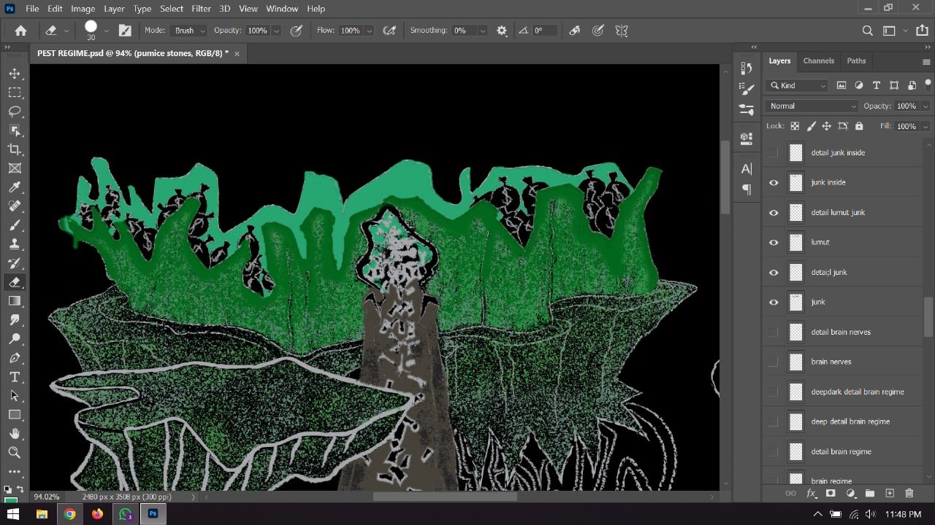Hide the detail lumut junk layer
Screen dimensions: 935x525
[x=774, y=212]
